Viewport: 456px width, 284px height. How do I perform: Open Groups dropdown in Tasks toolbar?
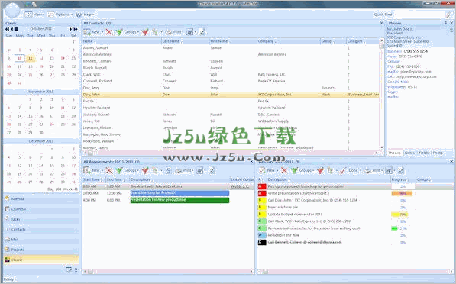point(306,170)
